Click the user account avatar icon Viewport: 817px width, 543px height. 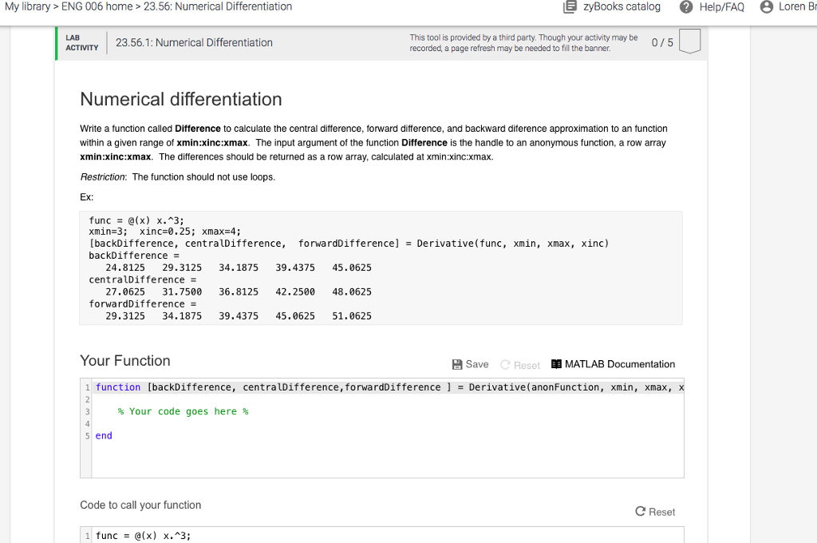click(x=767, y=6)
